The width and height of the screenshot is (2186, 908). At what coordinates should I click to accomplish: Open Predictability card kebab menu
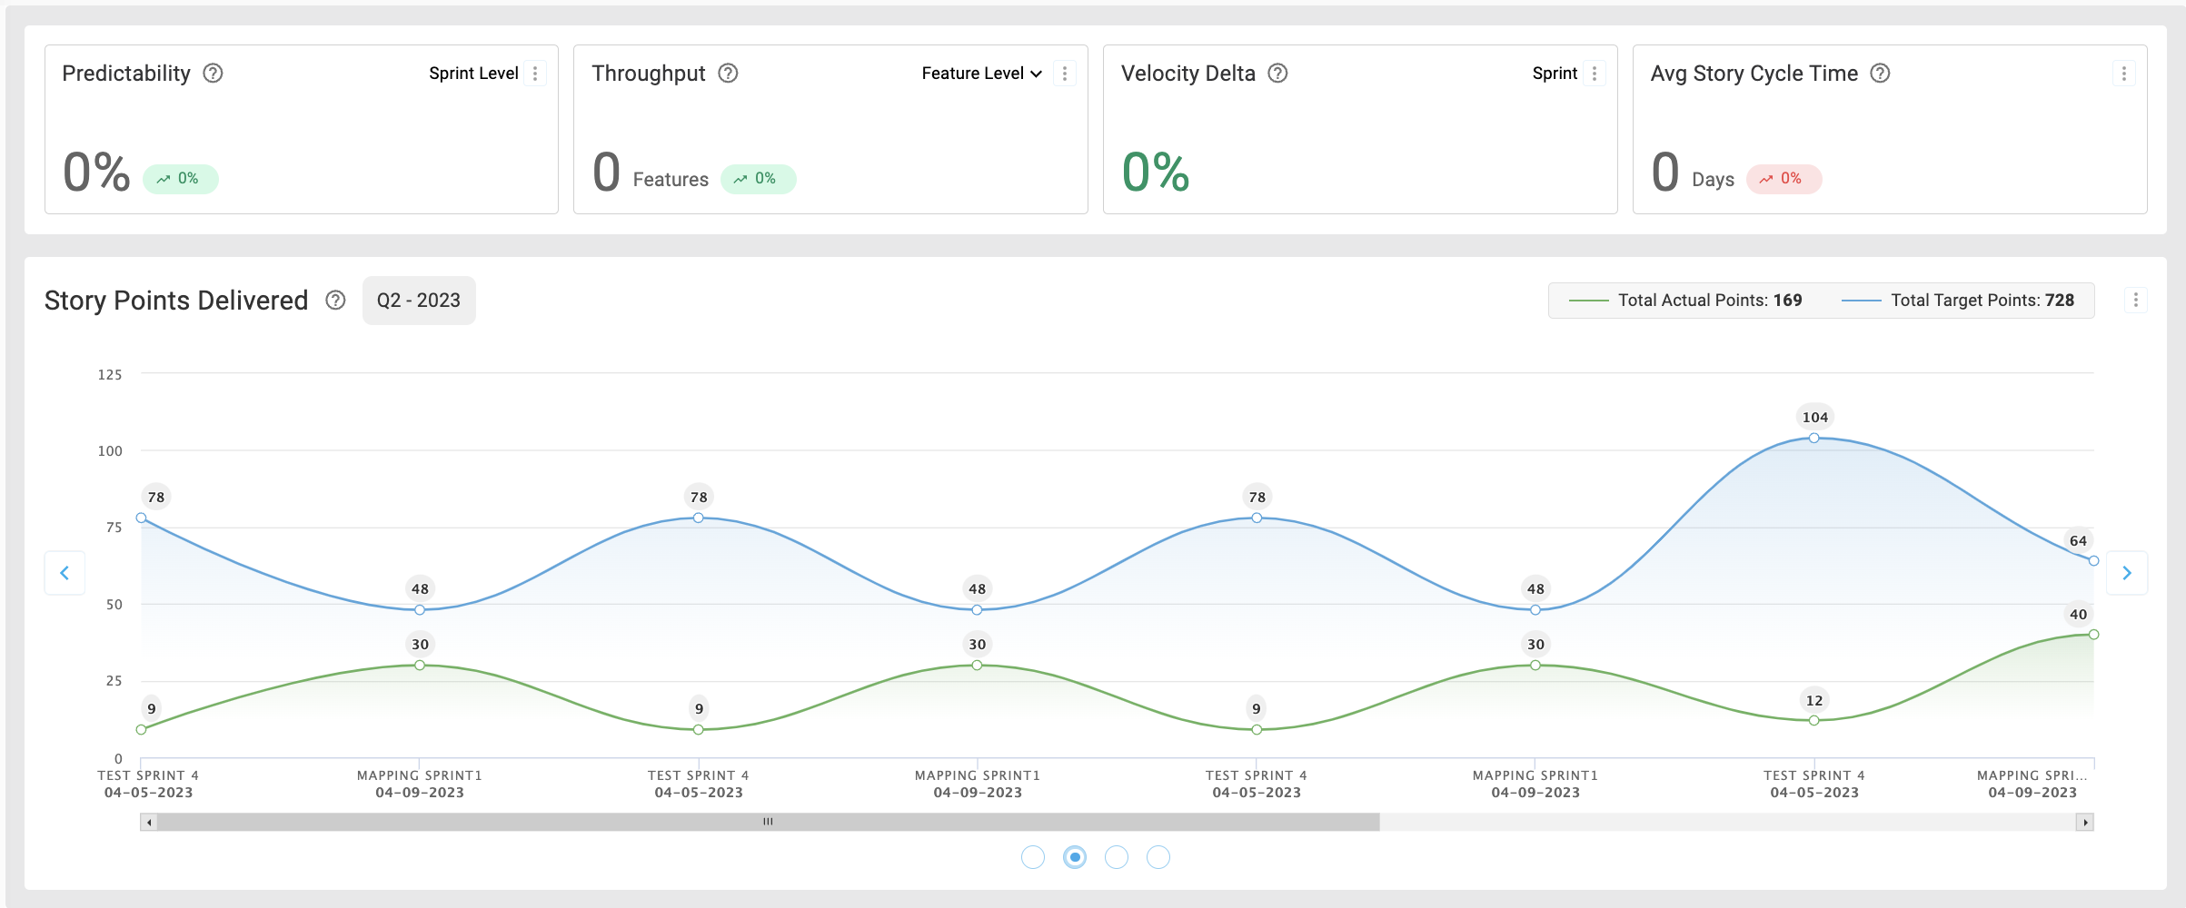[535, 74]
